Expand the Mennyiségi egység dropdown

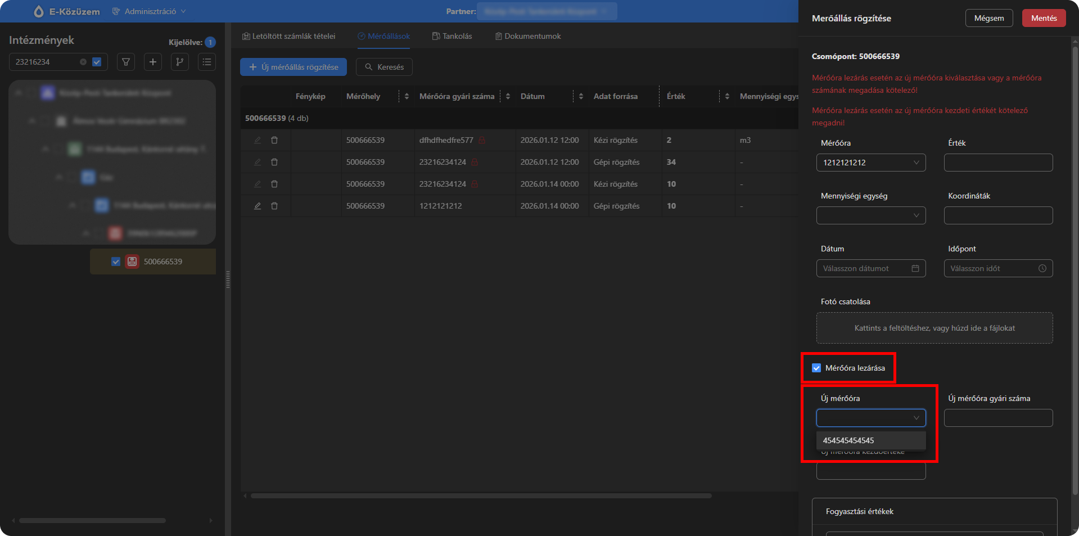[870, 215]
